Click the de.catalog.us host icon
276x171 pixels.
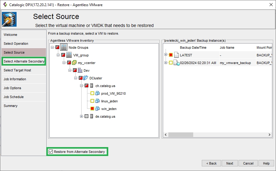click(x=92, y=116)
